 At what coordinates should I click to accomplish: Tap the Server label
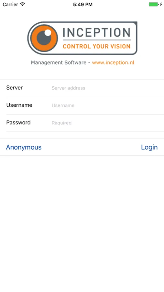[15, 88]
